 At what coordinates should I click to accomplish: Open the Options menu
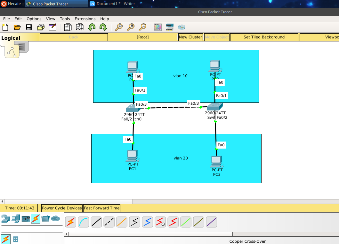[34, 19]
